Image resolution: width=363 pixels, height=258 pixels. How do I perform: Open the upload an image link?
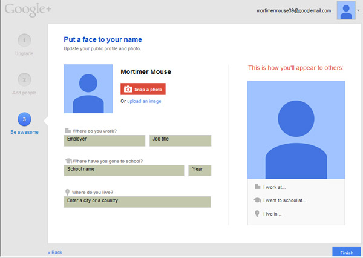144,101
